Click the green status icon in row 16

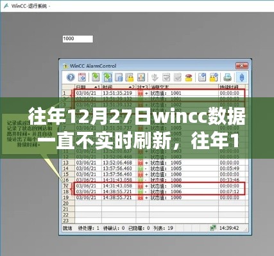[x=141, y=180]
